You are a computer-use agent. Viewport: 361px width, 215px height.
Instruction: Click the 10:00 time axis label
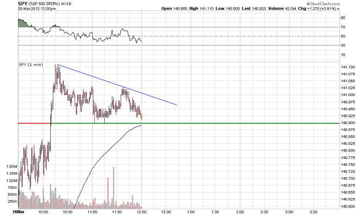43,212
